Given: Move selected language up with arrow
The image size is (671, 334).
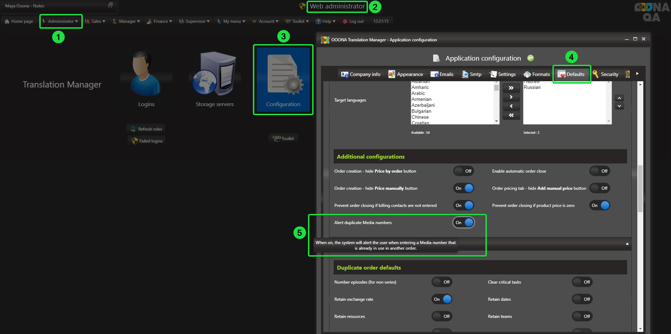Looking at the screenshot, I should [x=619, y=98].
